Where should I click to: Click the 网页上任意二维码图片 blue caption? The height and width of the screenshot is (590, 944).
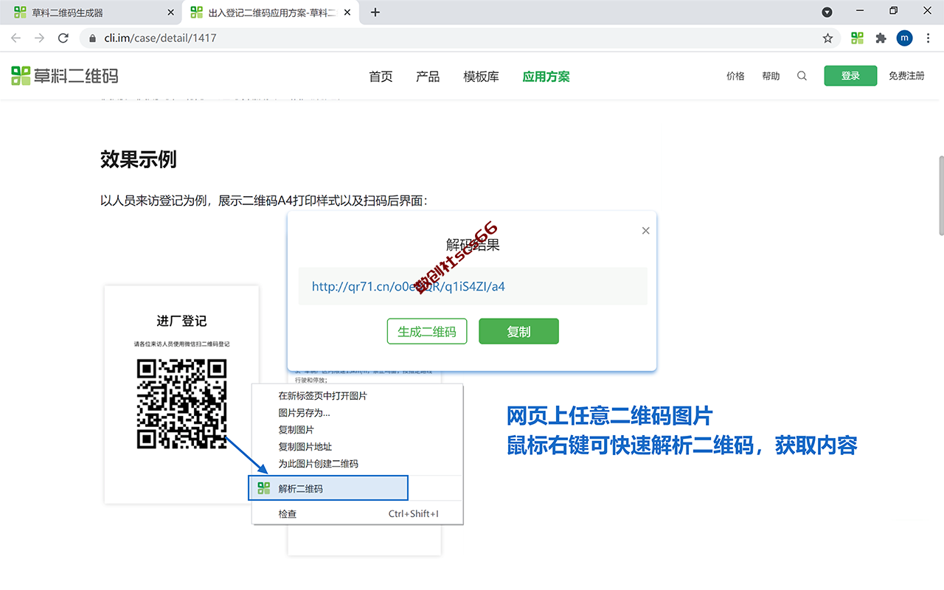[x=609, y=416]
